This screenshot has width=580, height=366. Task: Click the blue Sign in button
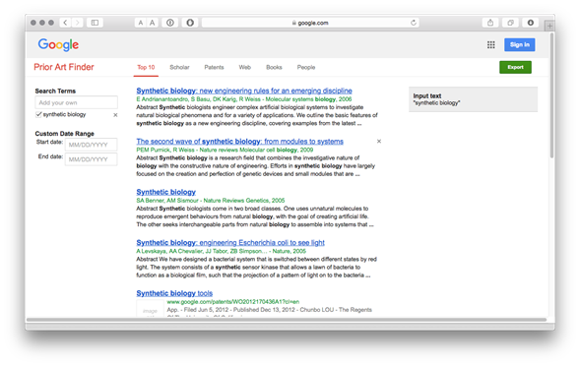tap(519, 44)
